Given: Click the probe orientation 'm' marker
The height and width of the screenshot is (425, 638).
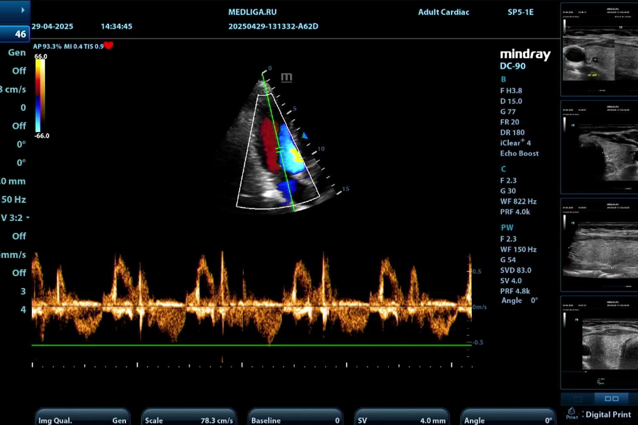Looking at the screenshot, I should 287,77.
